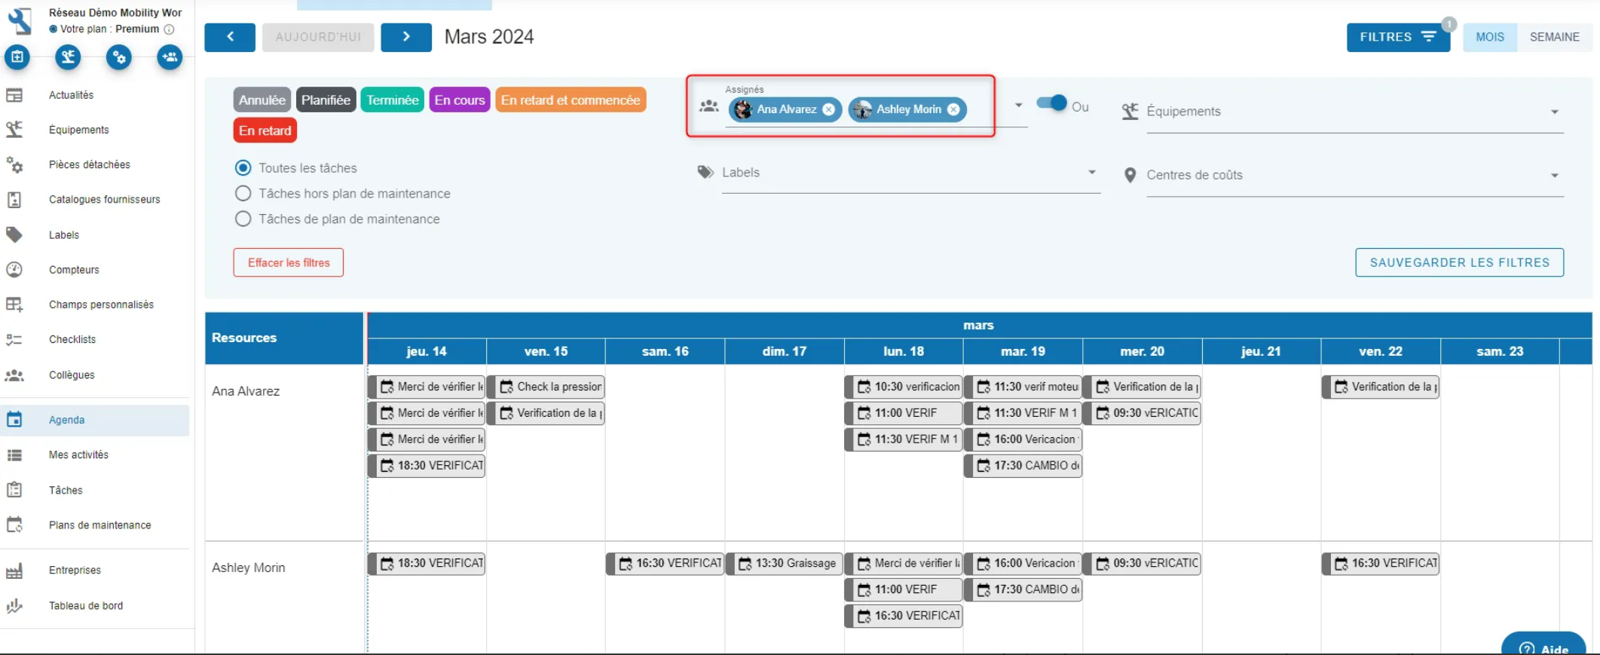Open the 13:30 Graissage calendar event

(x=787, y=563)
